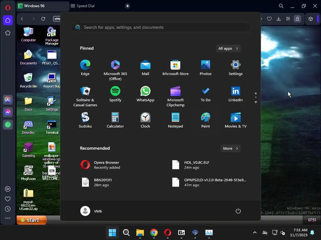
Task: Select the Windows 96 browser tab
Action: (34, 6)
